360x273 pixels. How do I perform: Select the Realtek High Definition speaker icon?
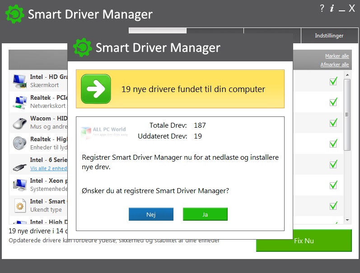click(x=19, y=143)
